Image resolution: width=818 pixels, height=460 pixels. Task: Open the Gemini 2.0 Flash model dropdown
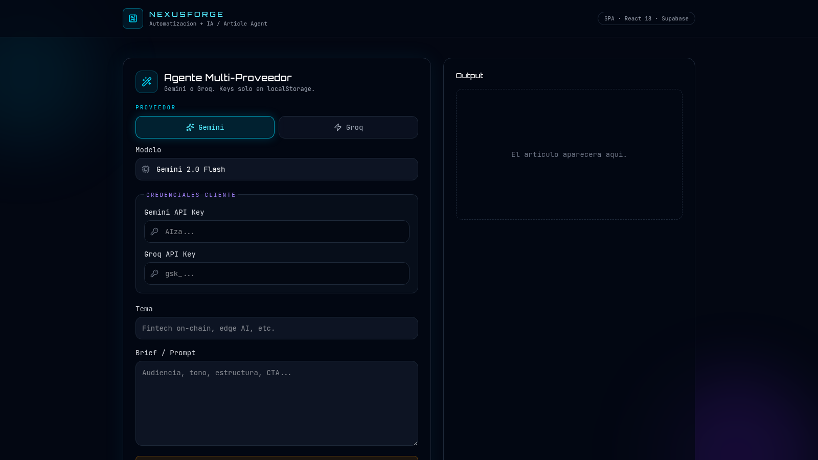[277, 169]
